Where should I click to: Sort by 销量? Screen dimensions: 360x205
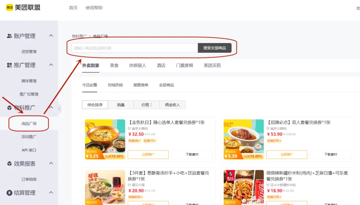pos(121,105)
